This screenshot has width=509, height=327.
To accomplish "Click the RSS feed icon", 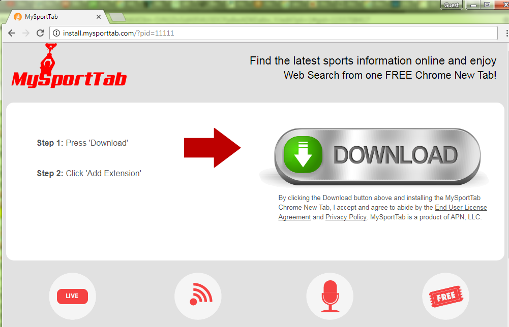I will click(198, 296).
